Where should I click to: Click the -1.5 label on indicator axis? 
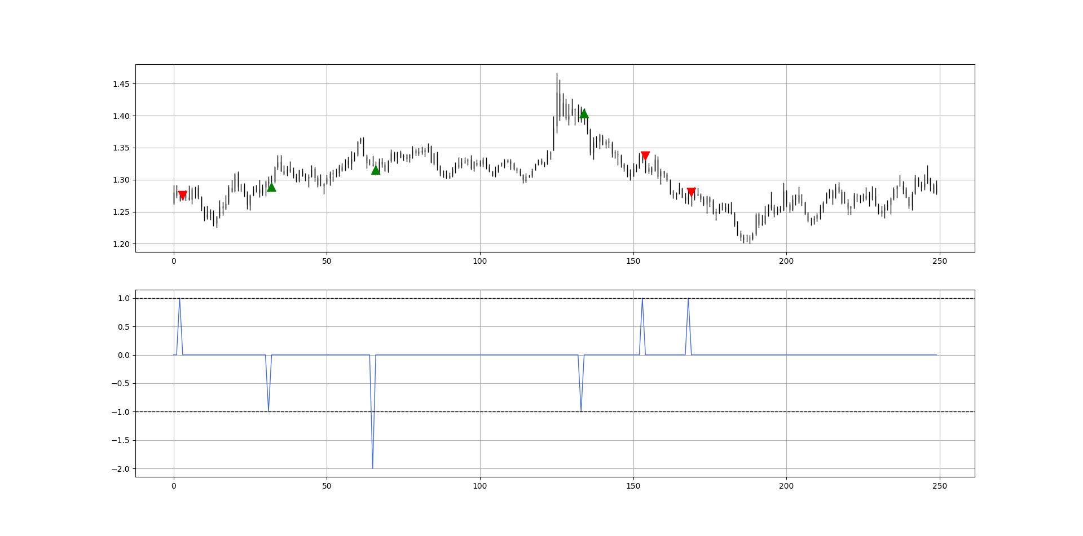tap(120, 440)
